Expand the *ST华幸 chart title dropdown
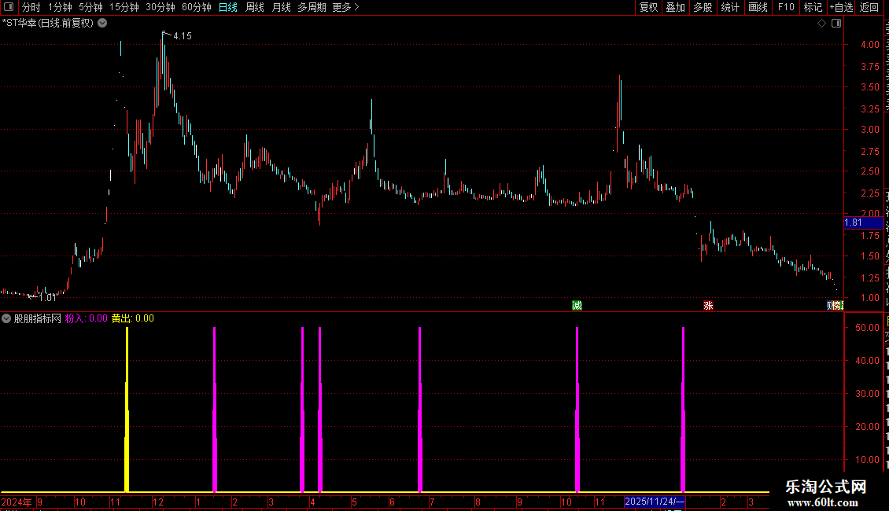Screen dimensions: 889x511 click(102, 24)
